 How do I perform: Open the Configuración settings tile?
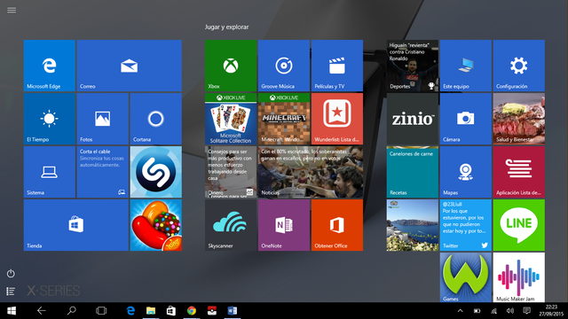click(x=518, y=66)
